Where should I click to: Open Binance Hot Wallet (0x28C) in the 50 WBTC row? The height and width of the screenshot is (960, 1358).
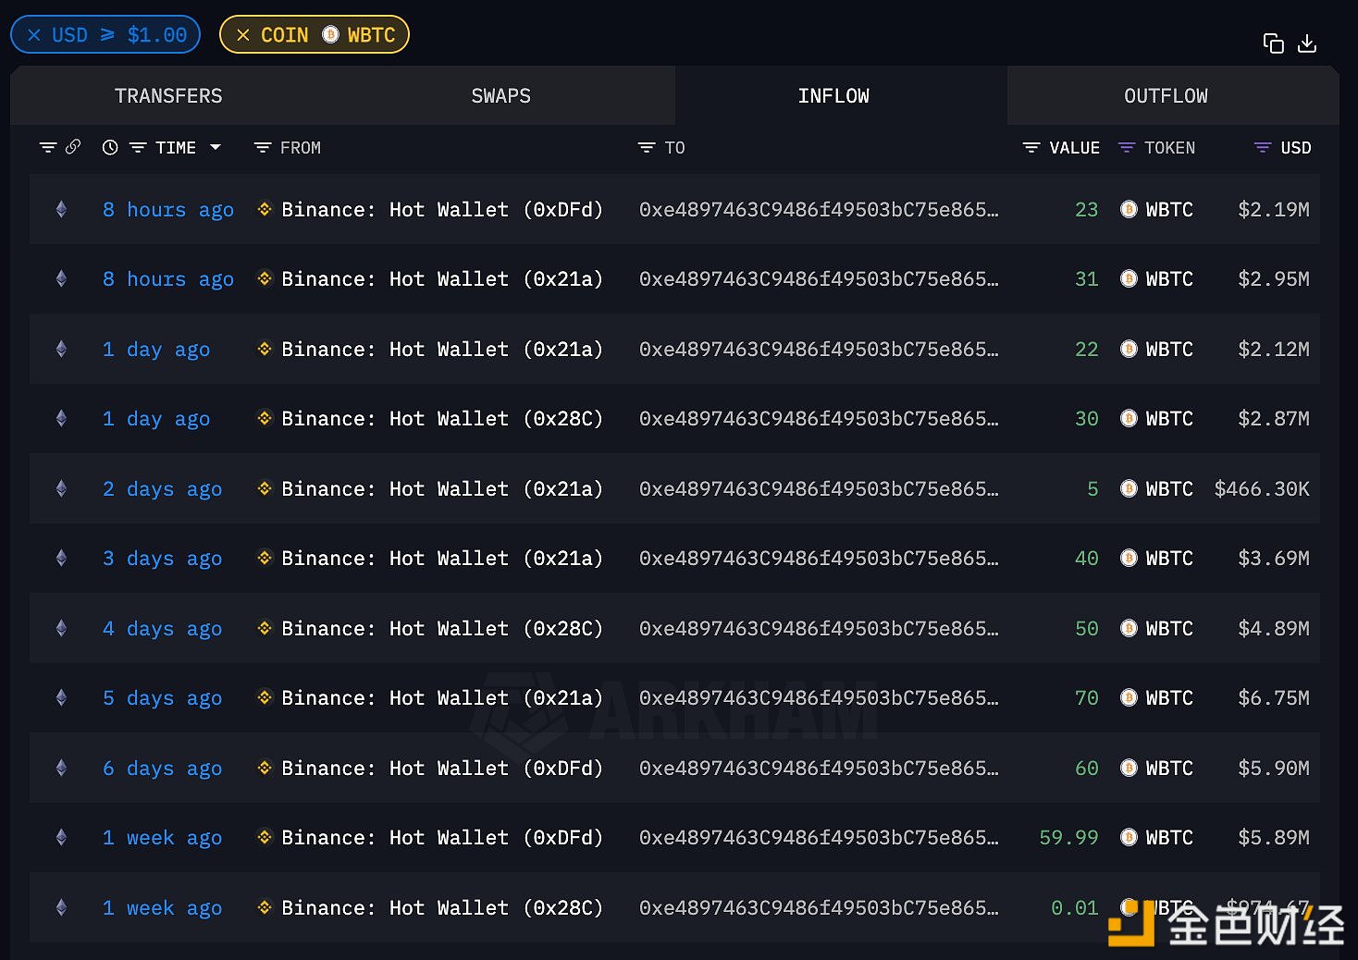(442, 629)
